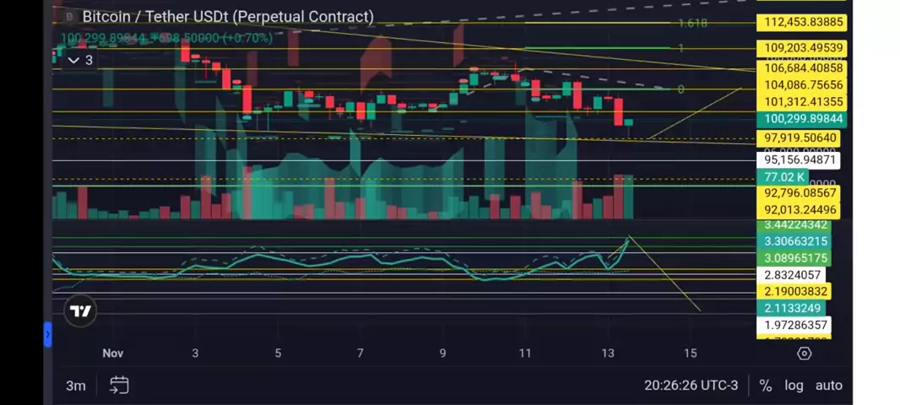
Task: Click the Fibonacci 1.618 level label
Action: [x=692, y=24]
